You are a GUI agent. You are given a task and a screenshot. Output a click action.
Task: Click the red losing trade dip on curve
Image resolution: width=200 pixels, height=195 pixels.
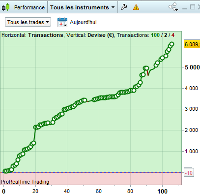pos(148,73)
